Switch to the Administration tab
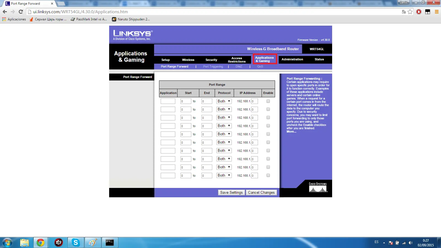 pos(292,59)
